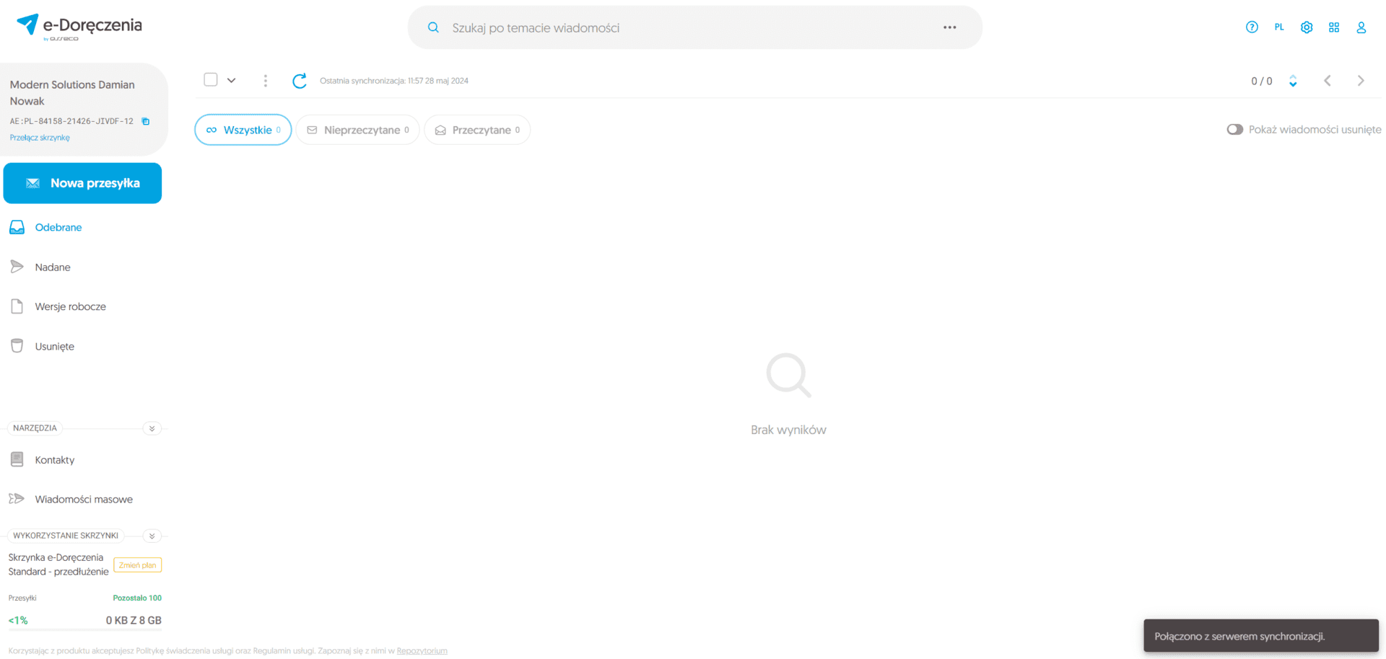Refresh message synchronization
The height and width of the screenshot is (659, 1386).
300,81
